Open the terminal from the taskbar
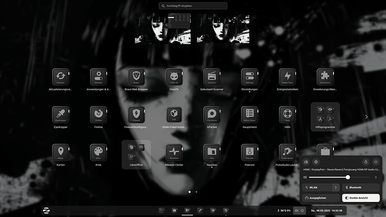 coord(162,210)
